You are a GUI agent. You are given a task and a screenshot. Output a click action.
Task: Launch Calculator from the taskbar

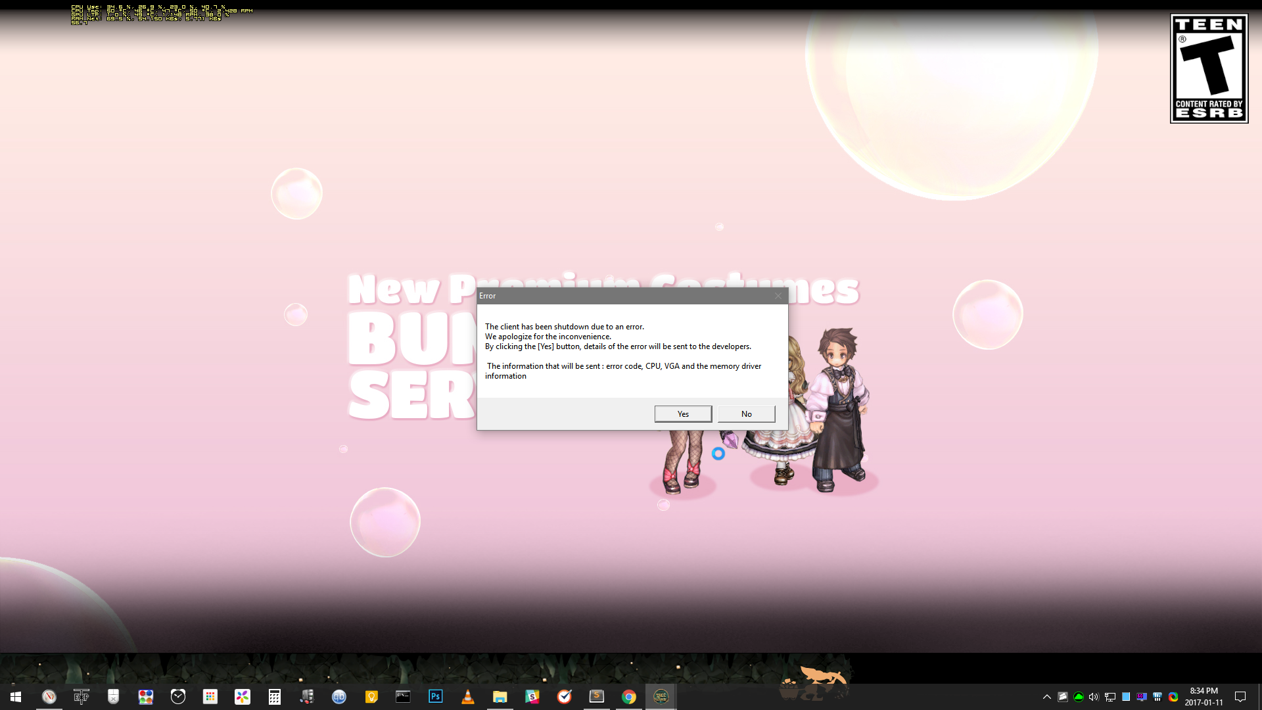click(x=275, y=697)
